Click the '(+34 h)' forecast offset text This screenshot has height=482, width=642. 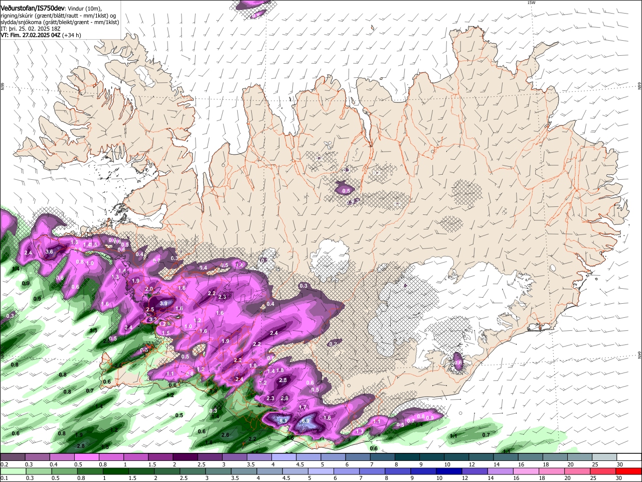(72, 35)
